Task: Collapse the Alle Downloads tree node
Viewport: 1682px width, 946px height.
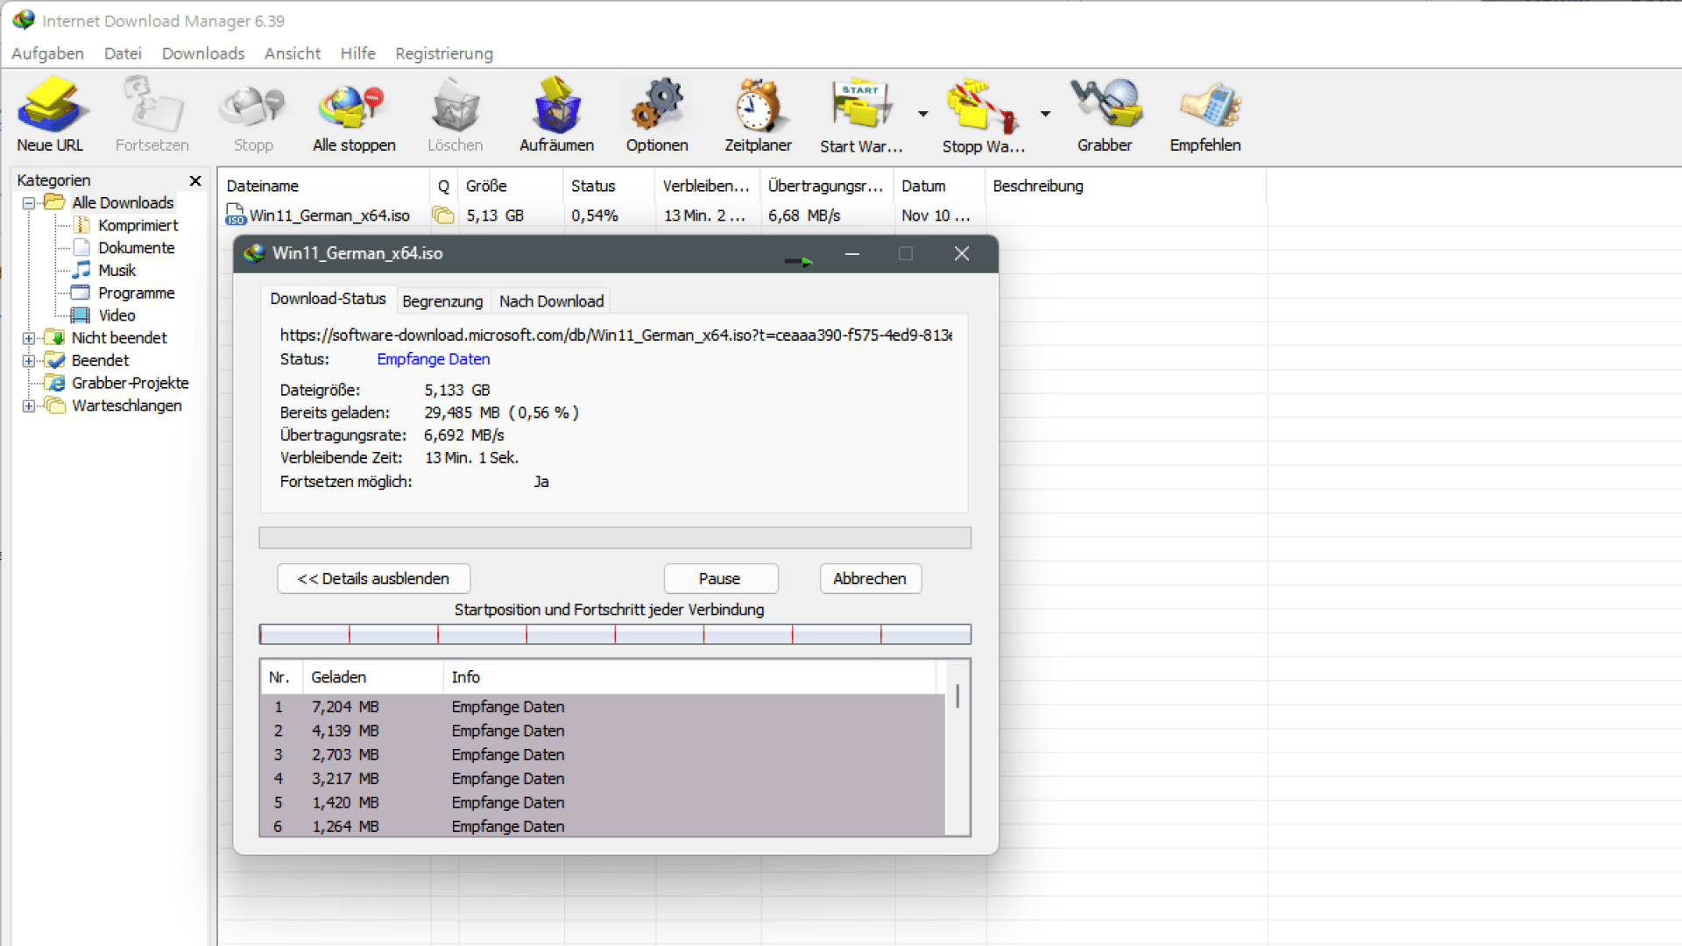Action: pyautogui.click(x=29, y=203)
